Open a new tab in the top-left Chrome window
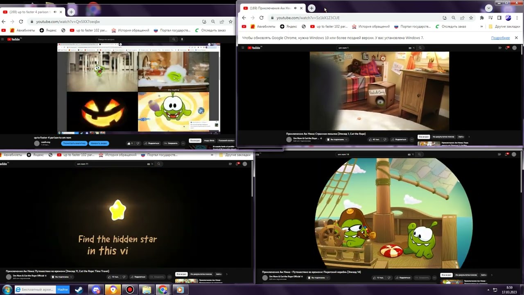The height and width of the screenshot is (295, 524). pos(71,12)
